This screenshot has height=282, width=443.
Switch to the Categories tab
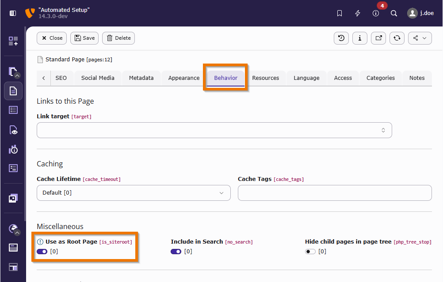[381, 78]
